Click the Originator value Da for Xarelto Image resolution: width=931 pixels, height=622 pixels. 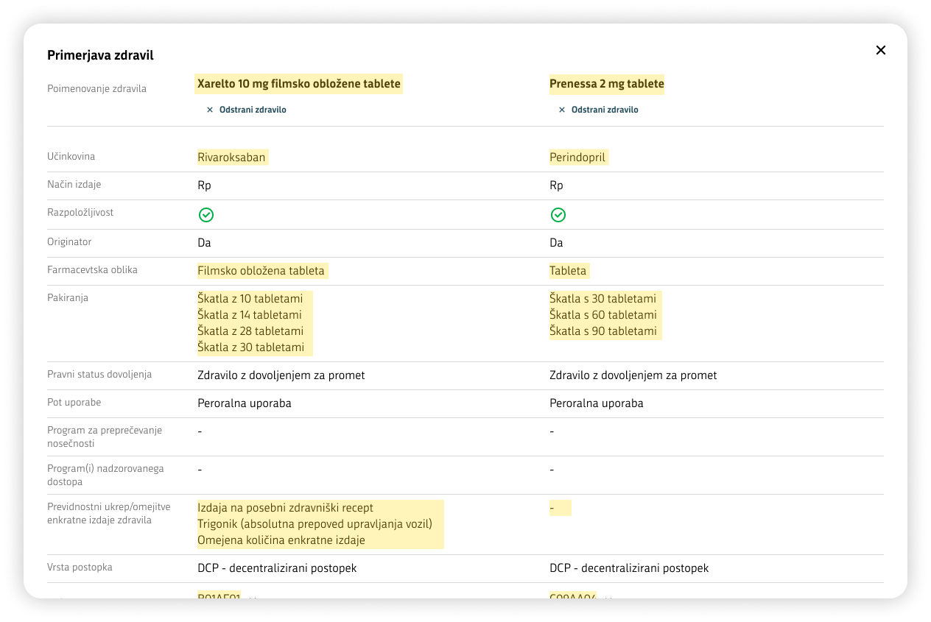tap(204, 243)
